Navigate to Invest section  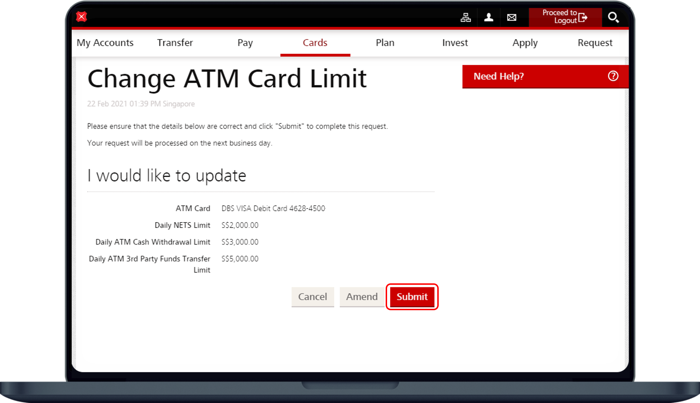coord(454,43)
